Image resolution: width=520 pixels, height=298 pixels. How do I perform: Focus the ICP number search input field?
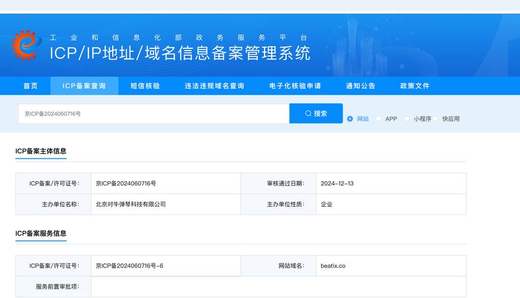pyautogui.click(x=153, y=113)
